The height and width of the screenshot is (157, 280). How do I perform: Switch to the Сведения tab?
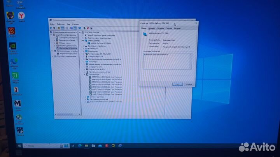click(160, 28)
